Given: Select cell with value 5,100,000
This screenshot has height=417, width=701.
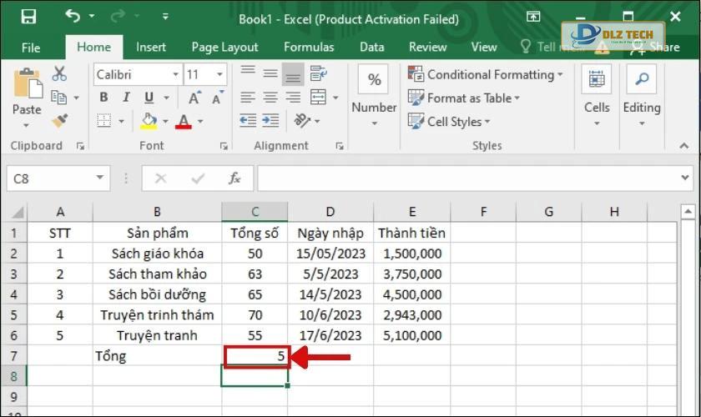Looking at the screenshot, I should coord(411,335).
